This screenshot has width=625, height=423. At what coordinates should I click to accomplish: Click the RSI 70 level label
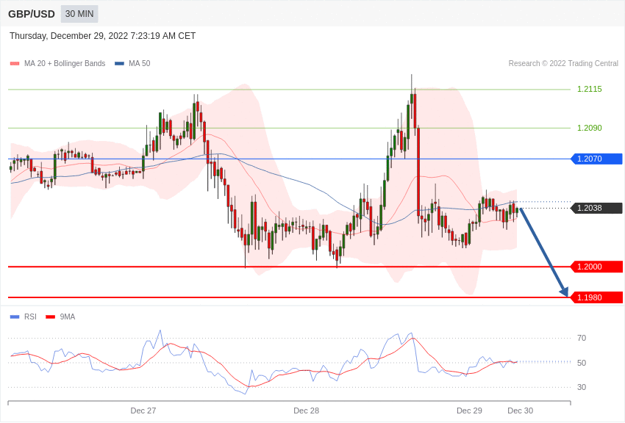coord(582,339)
